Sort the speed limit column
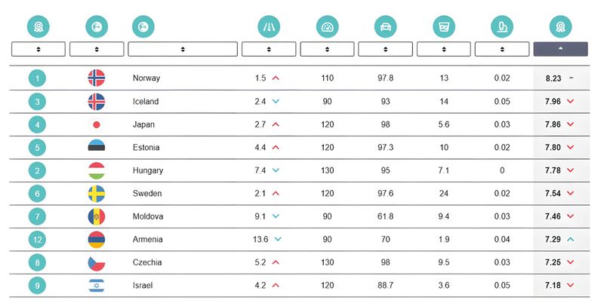Screen dimensions: 604x306 [x=327, y=49]
